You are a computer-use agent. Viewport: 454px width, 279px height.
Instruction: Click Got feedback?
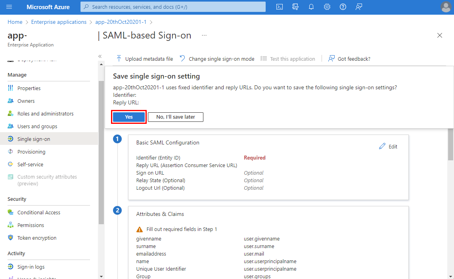[x=349, y=59]
